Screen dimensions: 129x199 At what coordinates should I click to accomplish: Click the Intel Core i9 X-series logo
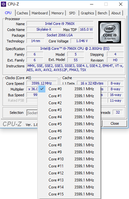click(110, 32)
